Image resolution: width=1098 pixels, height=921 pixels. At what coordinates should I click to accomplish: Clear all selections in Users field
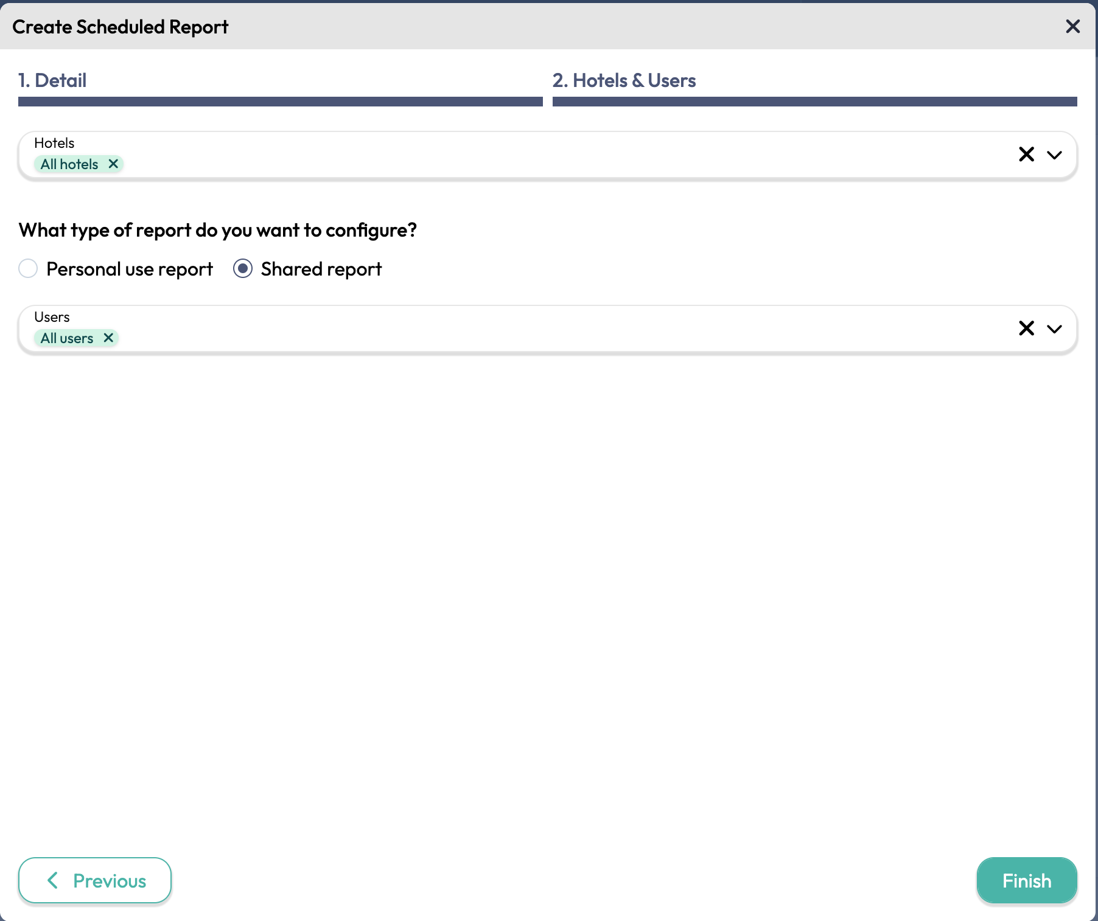point(1026,328)
